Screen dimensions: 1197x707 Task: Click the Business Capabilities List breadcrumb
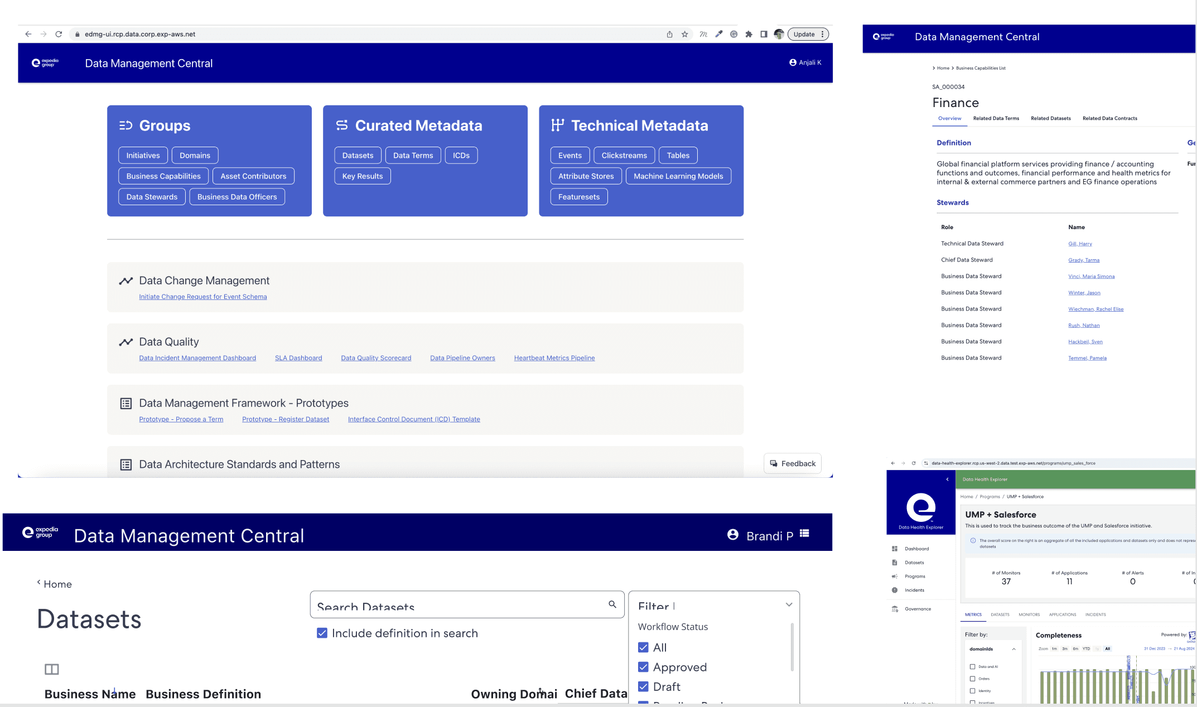point(981,68)
